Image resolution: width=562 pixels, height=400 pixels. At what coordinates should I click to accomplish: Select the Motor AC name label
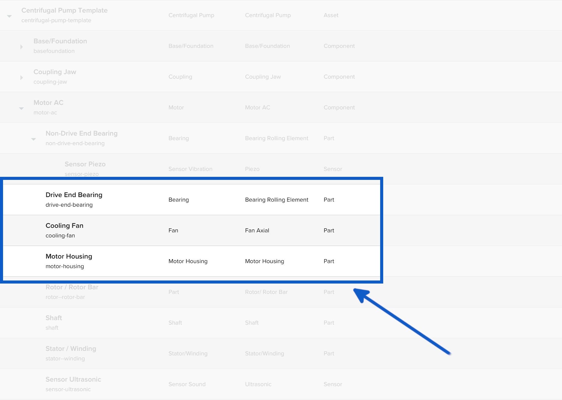(48, 103)
